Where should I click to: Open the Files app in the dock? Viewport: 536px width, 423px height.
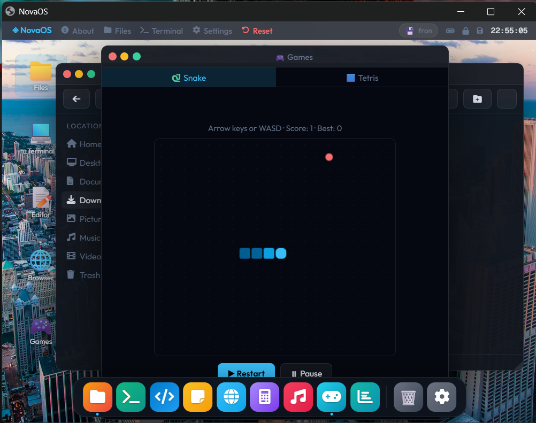[x=97, y=397]
